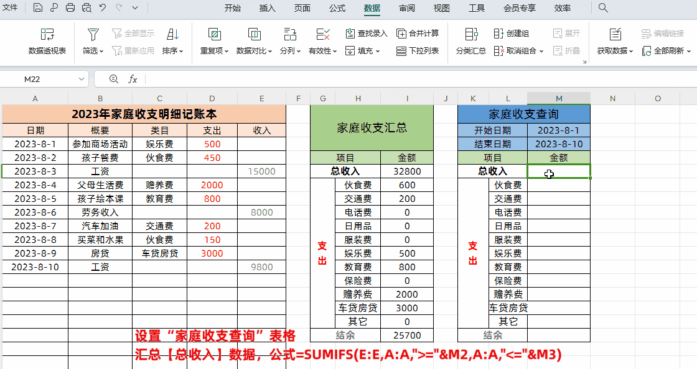697x369 pixels.
Task: Open outline settings dialog launcher
Action: point(584,61)
